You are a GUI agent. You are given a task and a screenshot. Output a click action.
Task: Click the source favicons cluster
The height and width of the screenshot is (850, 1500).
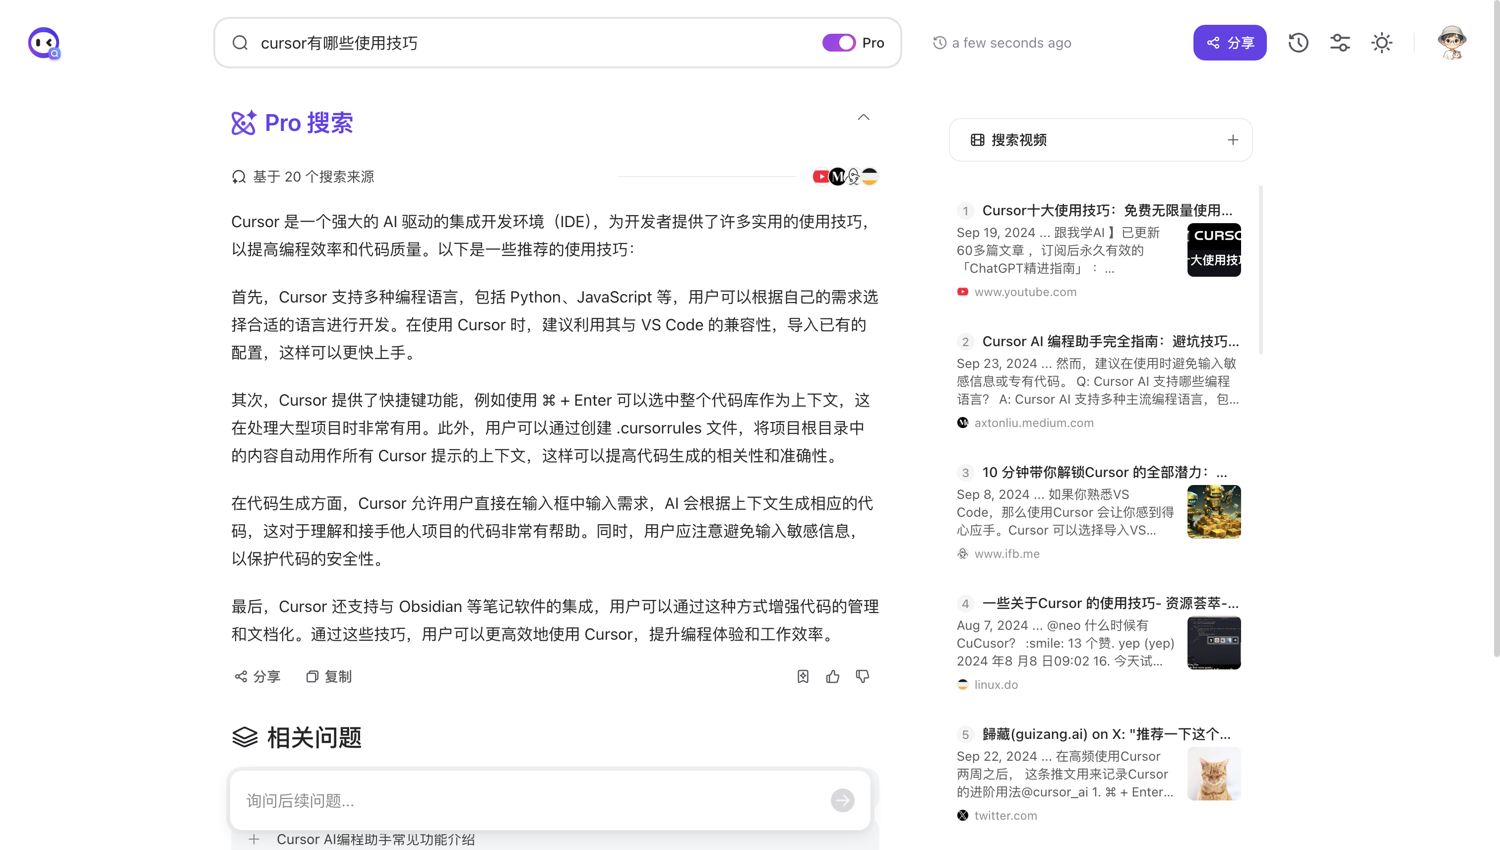pos(845,177)
